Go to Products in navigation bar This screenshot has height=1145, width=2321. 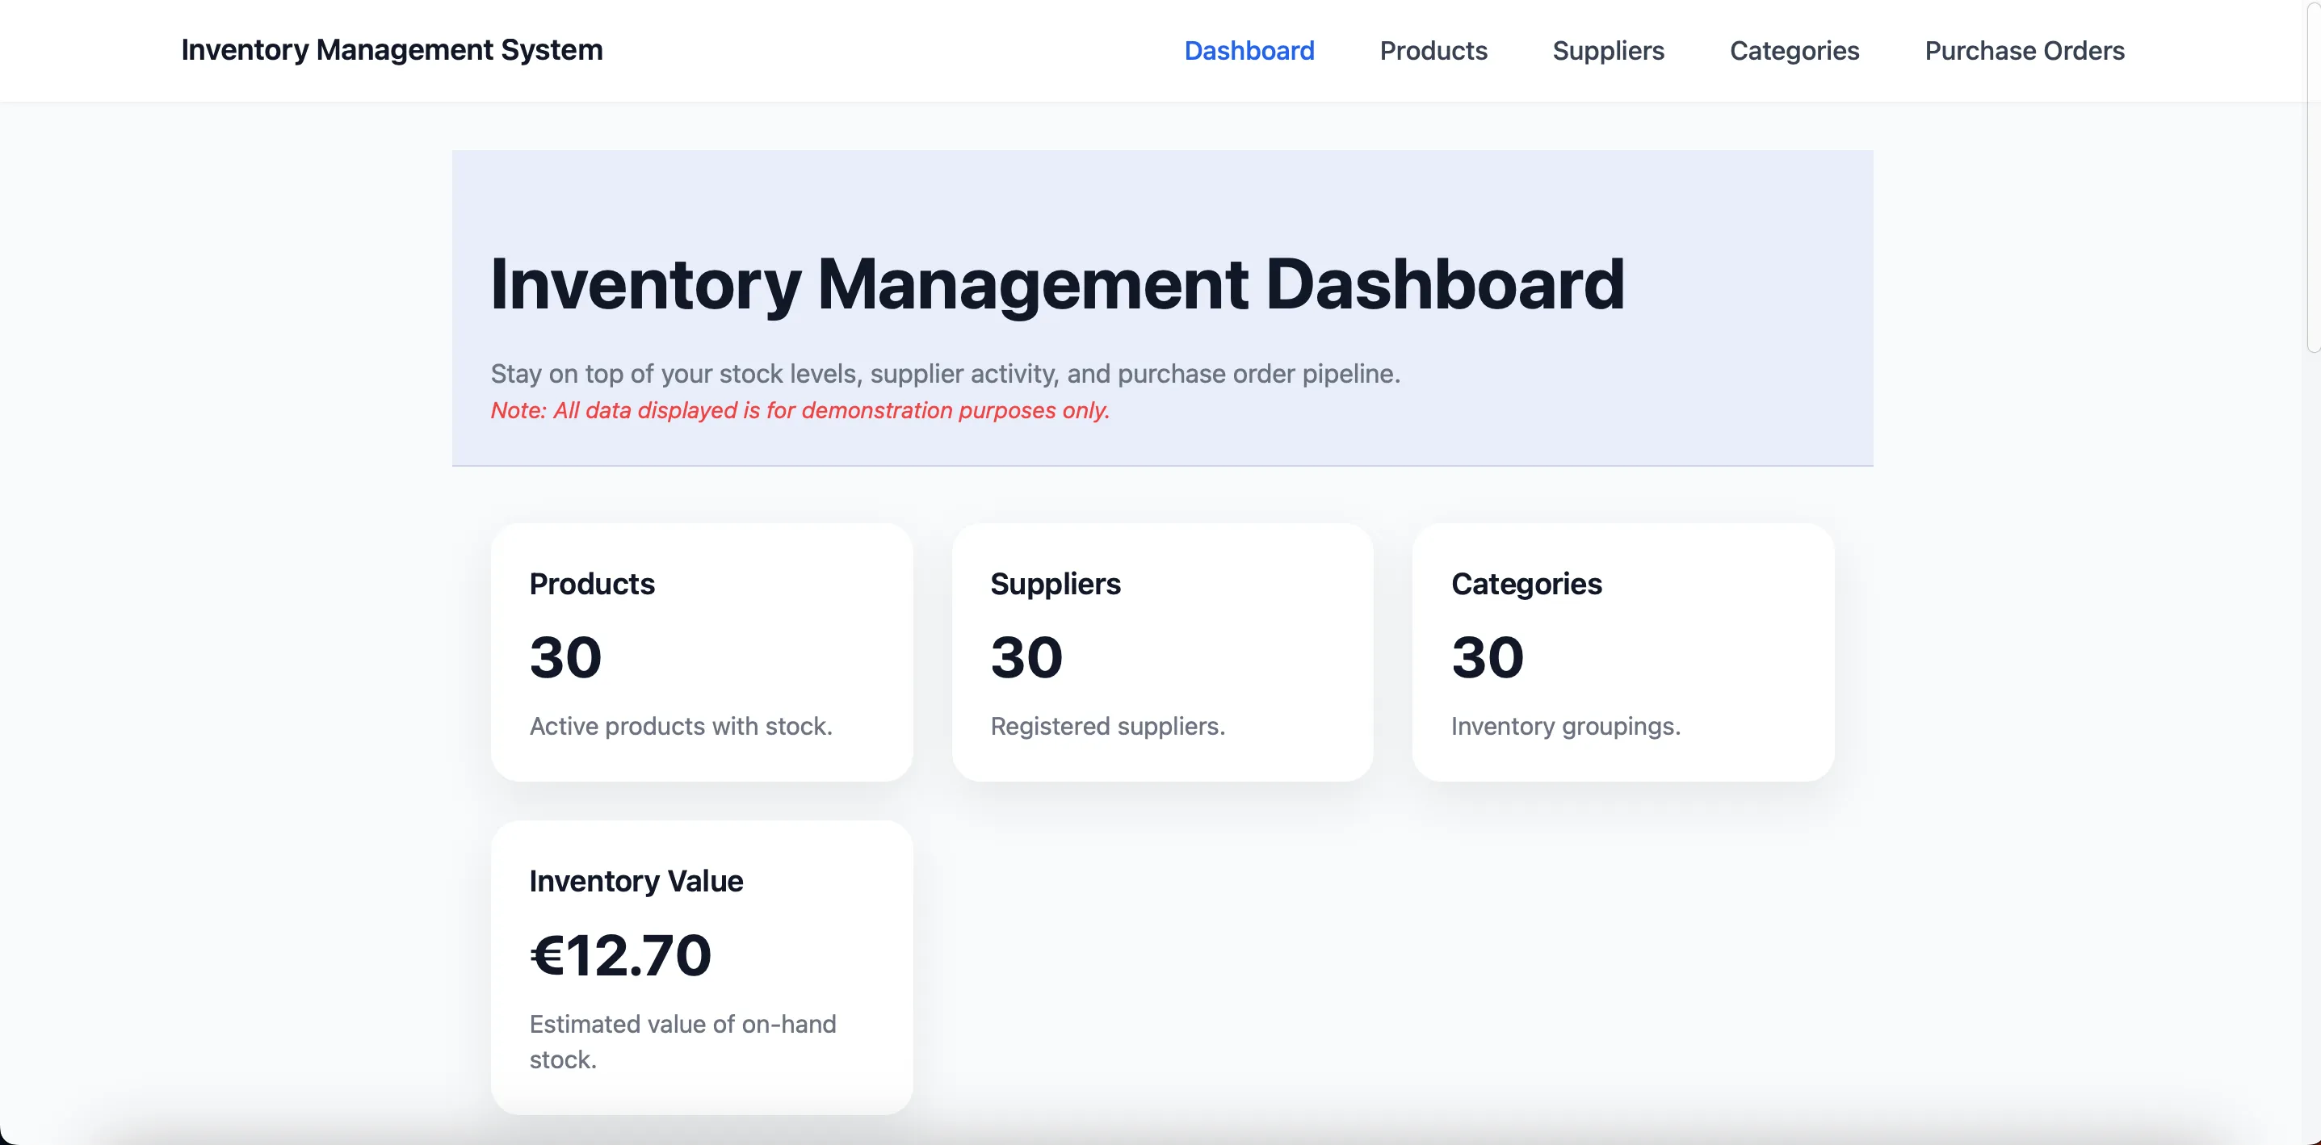click(x=1433, y=50)
